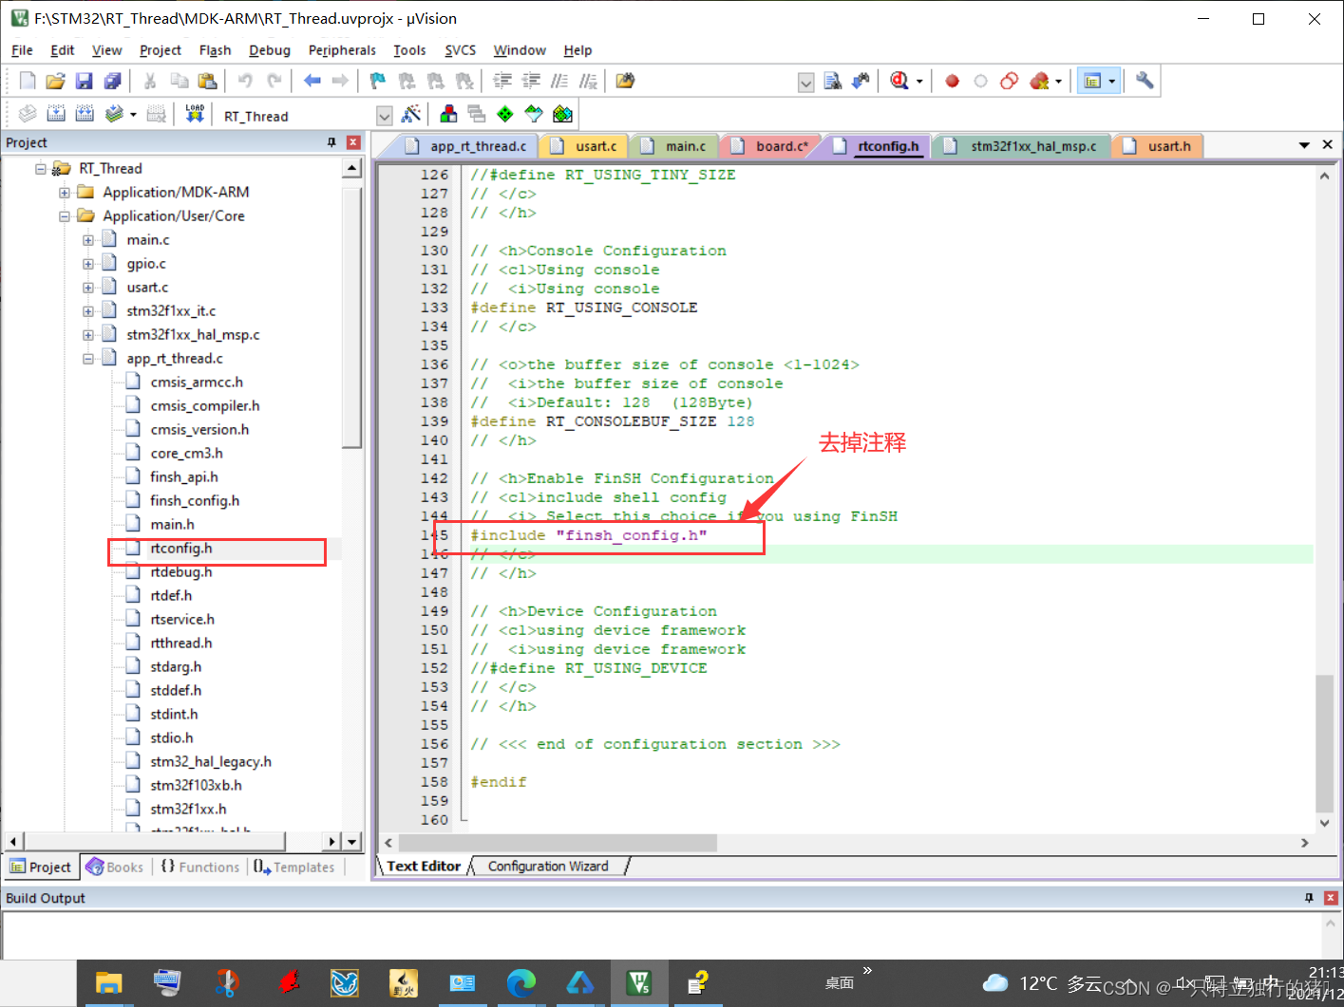Click the Save All icon
The height and width of the screenshot is (1007, 1344).
click(x=112, y=82)
